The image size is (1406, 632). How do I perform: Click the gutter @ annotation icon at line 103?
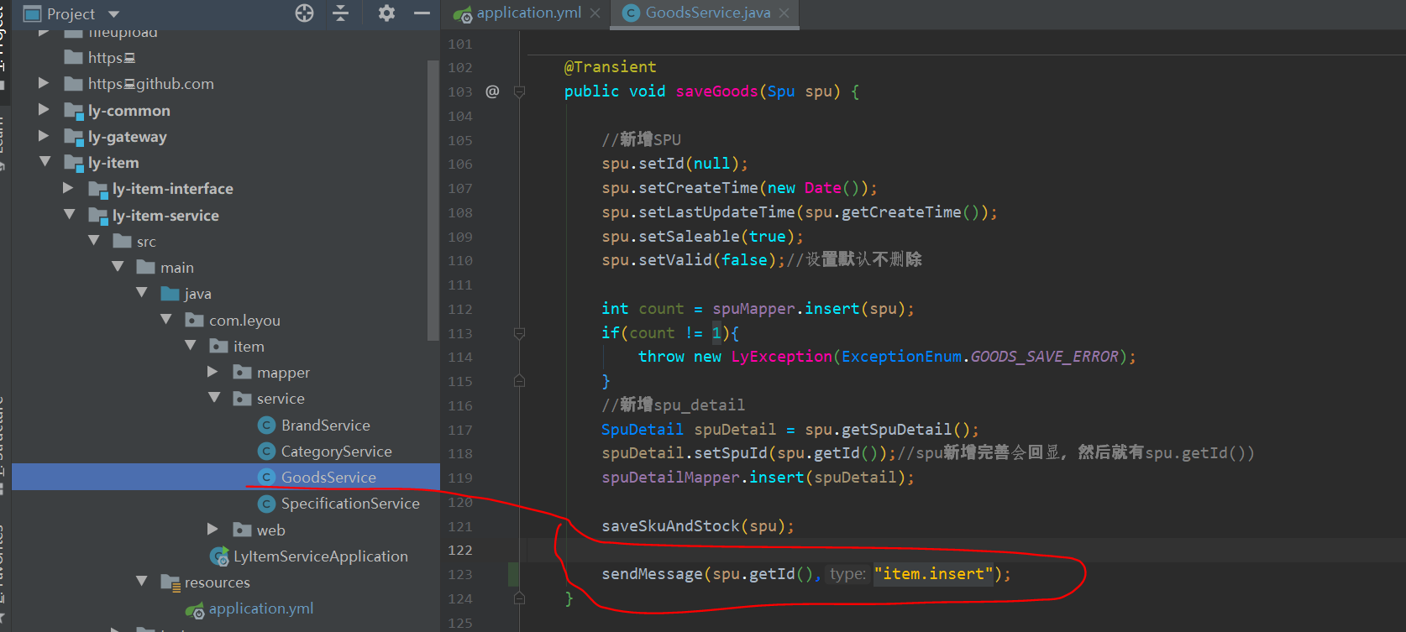pos(492,91)
